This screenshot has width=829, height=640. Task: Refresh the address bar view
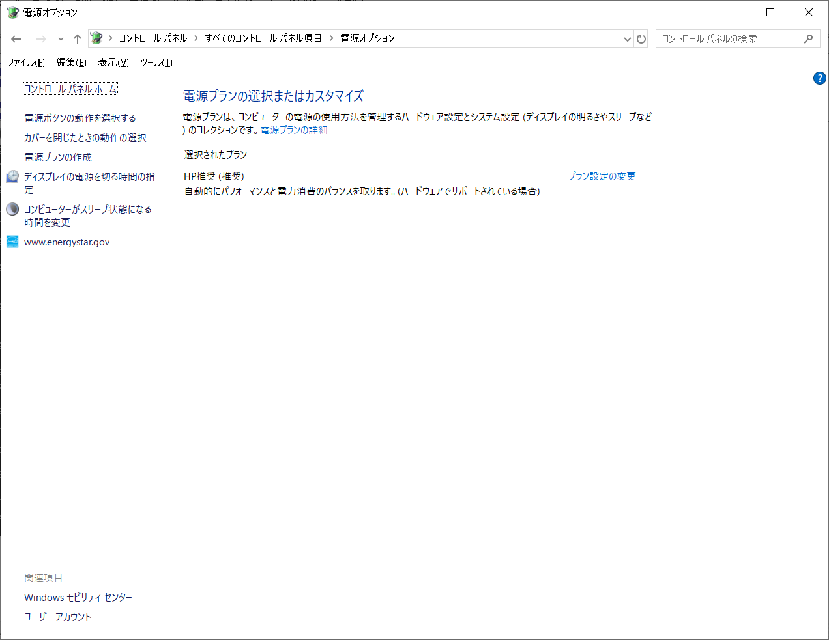coord(641,38)
